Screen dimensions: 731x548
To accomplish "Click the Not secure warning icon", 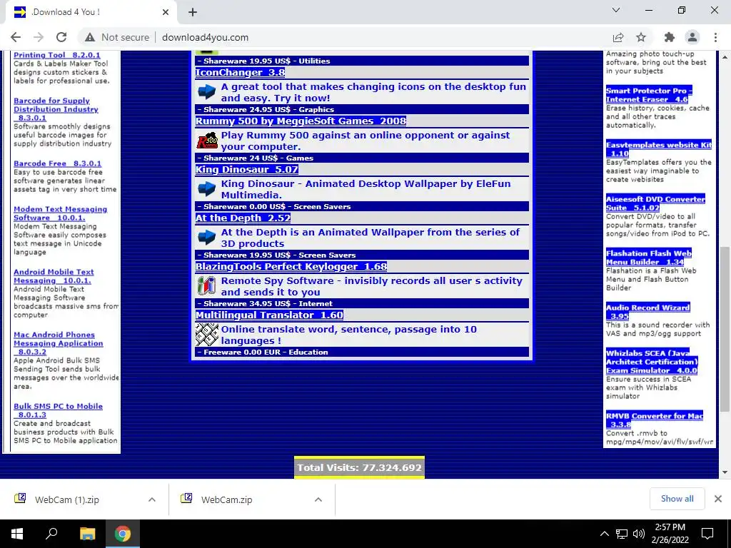I will pos(90,37).
